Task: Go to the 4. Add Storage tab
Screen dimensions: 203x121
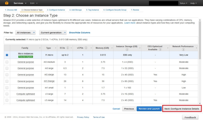Action: (75, 10)
